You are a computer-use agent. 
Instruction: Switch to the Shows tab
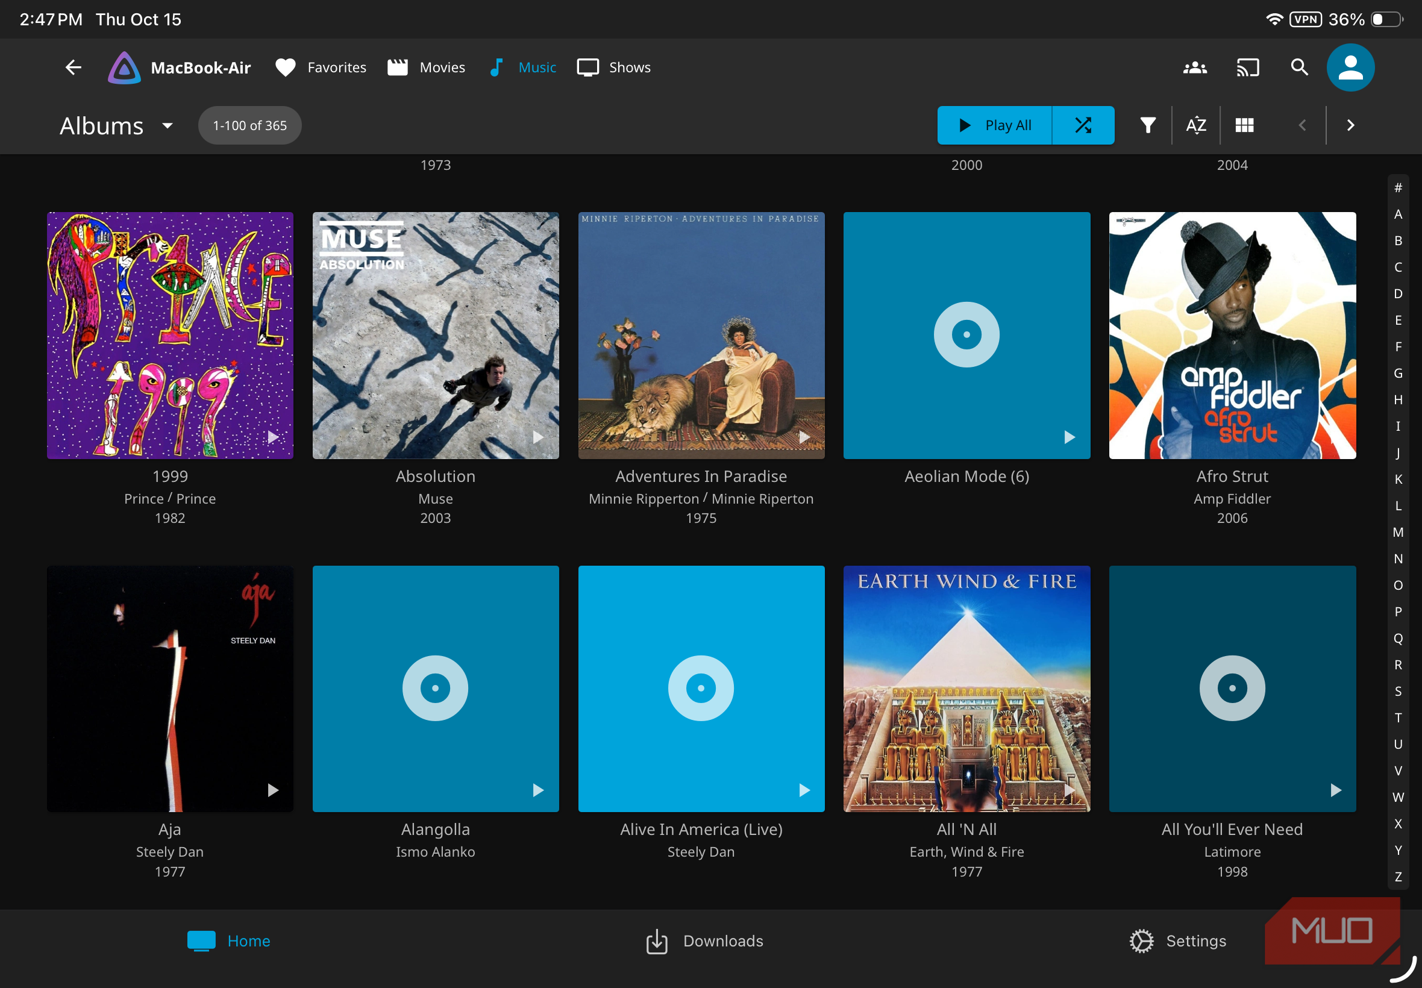pyautogui.click(x=613, y=67)
